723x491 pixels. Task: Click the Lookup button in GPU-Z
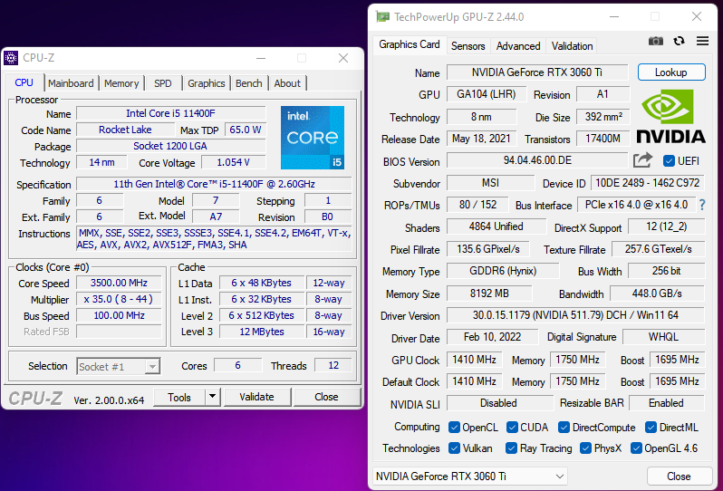[x=671, y=72]
